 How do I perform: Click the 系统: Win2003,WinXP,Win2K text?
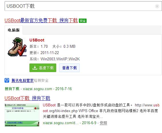55,59
